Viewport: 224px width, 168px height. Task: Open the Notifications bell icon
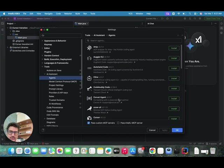pos(221,23)
